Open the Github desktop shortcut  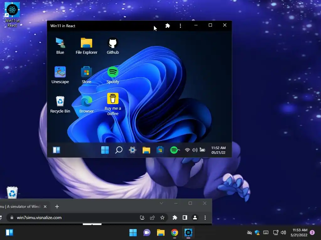pos(113,46)
